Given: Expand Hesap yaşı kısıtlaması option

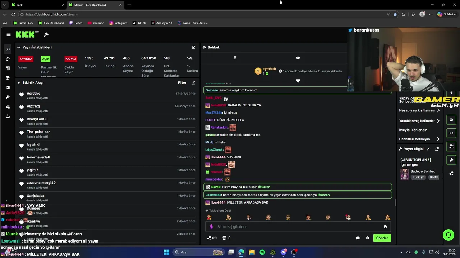Looking at the screenshot, I should click(420, 110).
